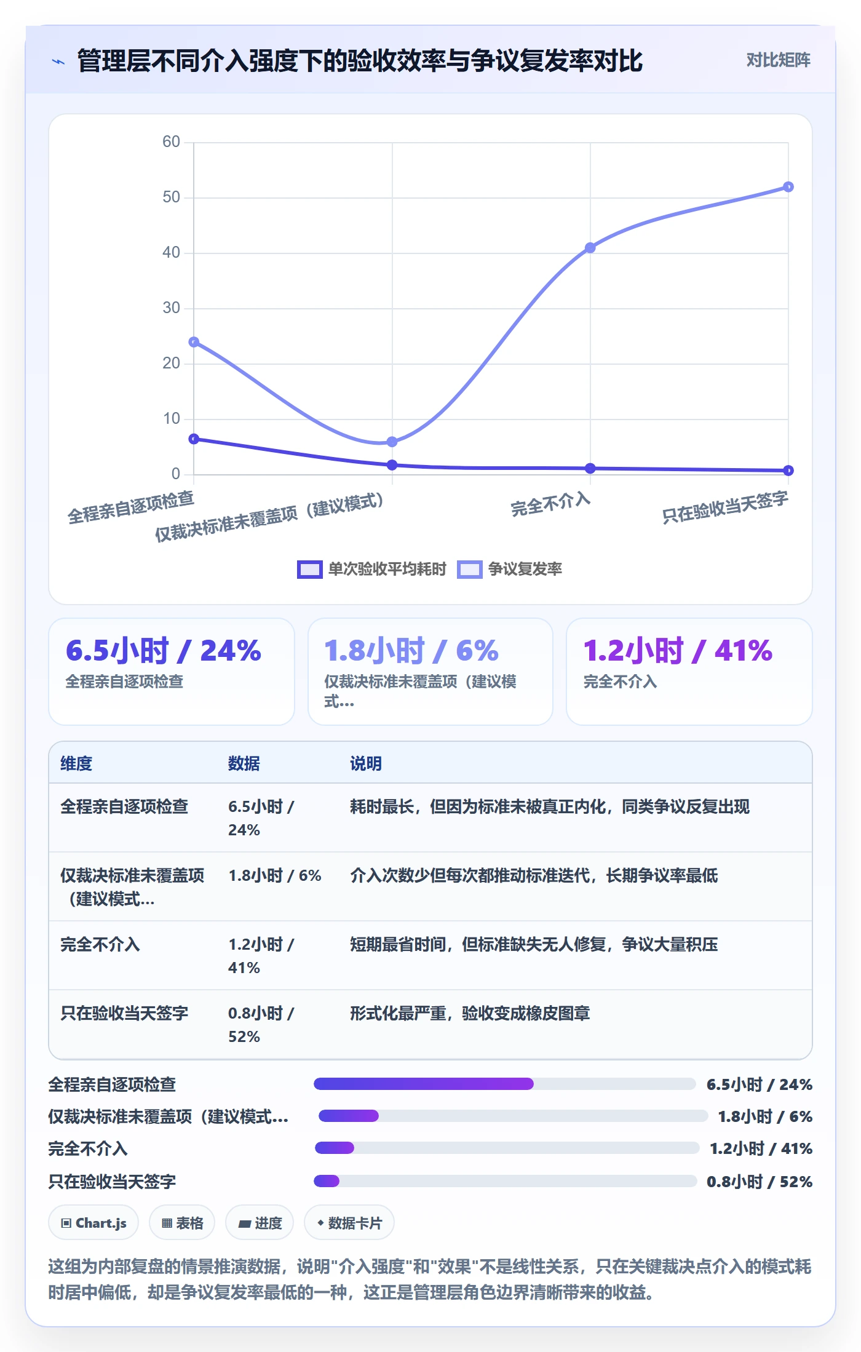The width and height of the screenshot is (861, 1352).
Task: Open the 1.8小时 / 6% stat card
Action: (x=430, y=672)
